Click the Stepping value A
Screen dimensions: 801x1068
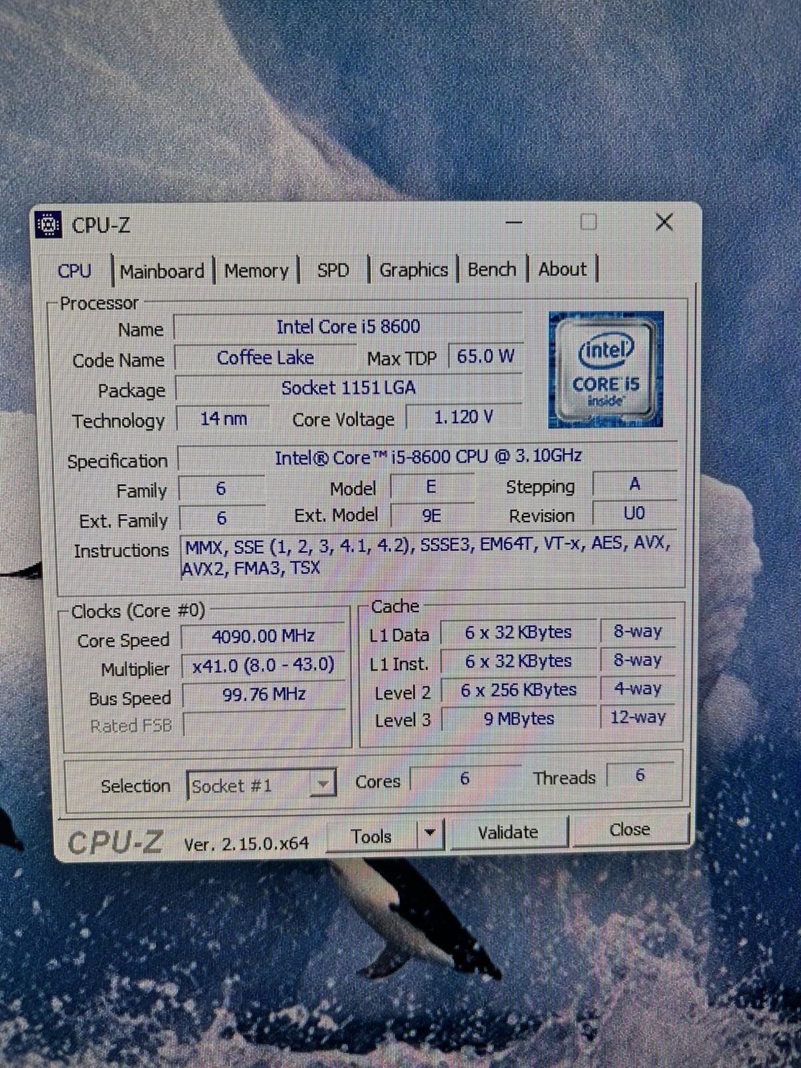(x=635, y=484)
